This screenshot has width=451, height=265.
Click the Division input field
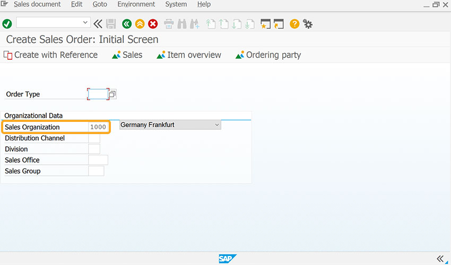coord(94,149)
